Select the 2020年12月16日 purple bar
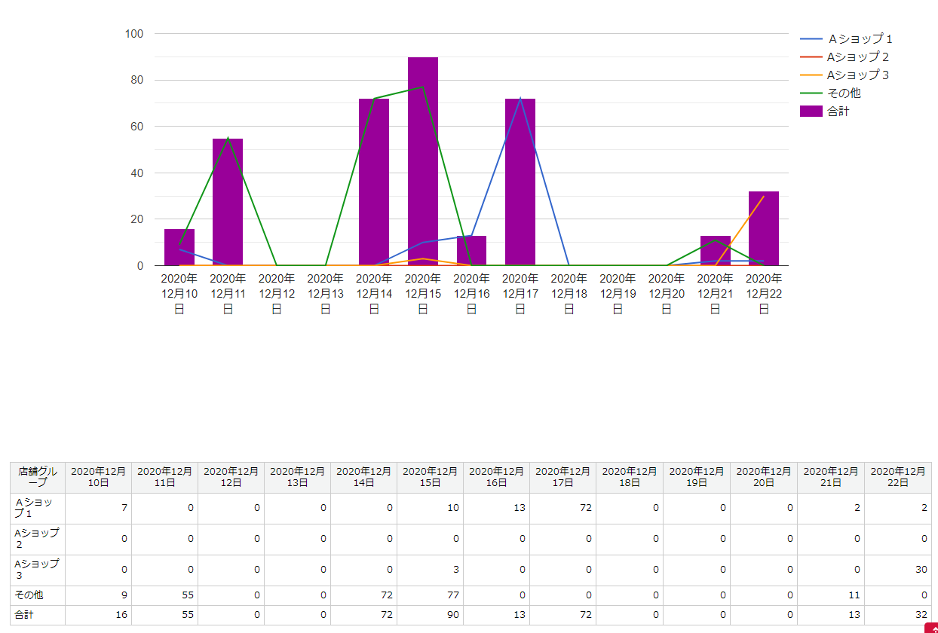 click(x=471, y=251)
